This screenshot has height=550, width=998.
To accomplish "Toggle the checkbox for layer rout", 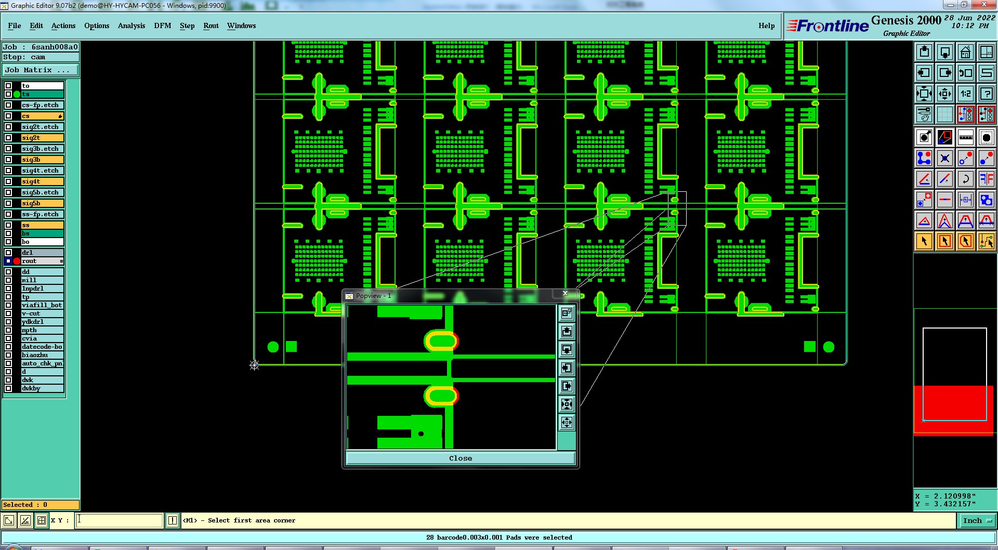I will pos(8,261).
